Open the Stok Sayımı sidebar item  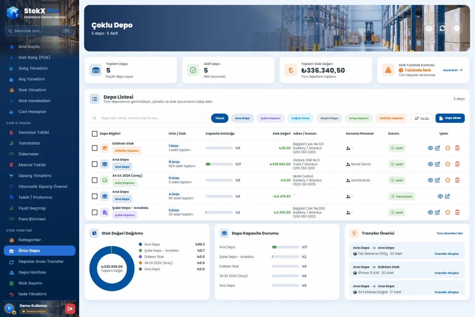40,283
